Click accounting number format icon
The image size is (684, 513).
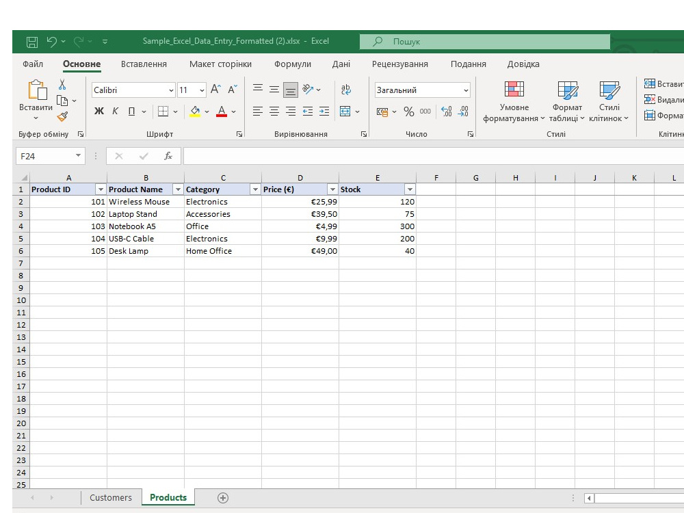click(382, 112)
